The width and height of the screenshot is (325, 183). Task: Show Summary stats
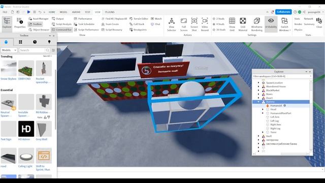pos(309,24)
